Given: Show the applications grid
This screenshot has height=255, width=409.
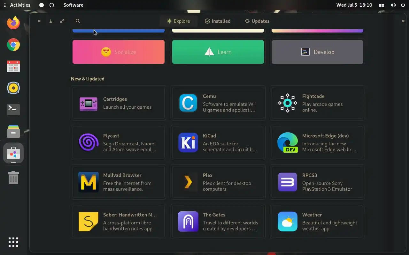Looking at the screenshot, I should click(x=13, y=242).
